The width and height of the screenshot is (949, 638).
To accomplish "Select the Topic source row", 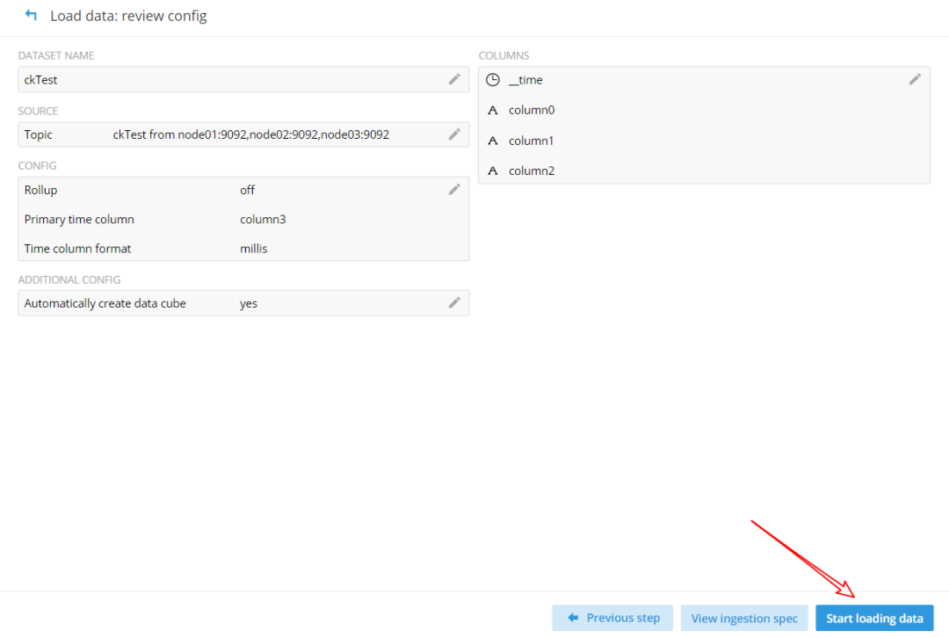I will [x=228, y=134].
